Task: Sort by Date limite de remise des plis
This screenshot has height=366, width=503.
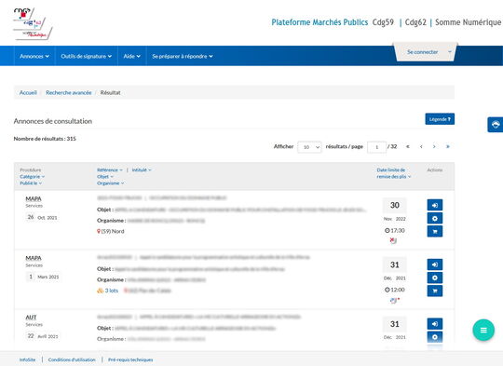Action: pos(394,173)
